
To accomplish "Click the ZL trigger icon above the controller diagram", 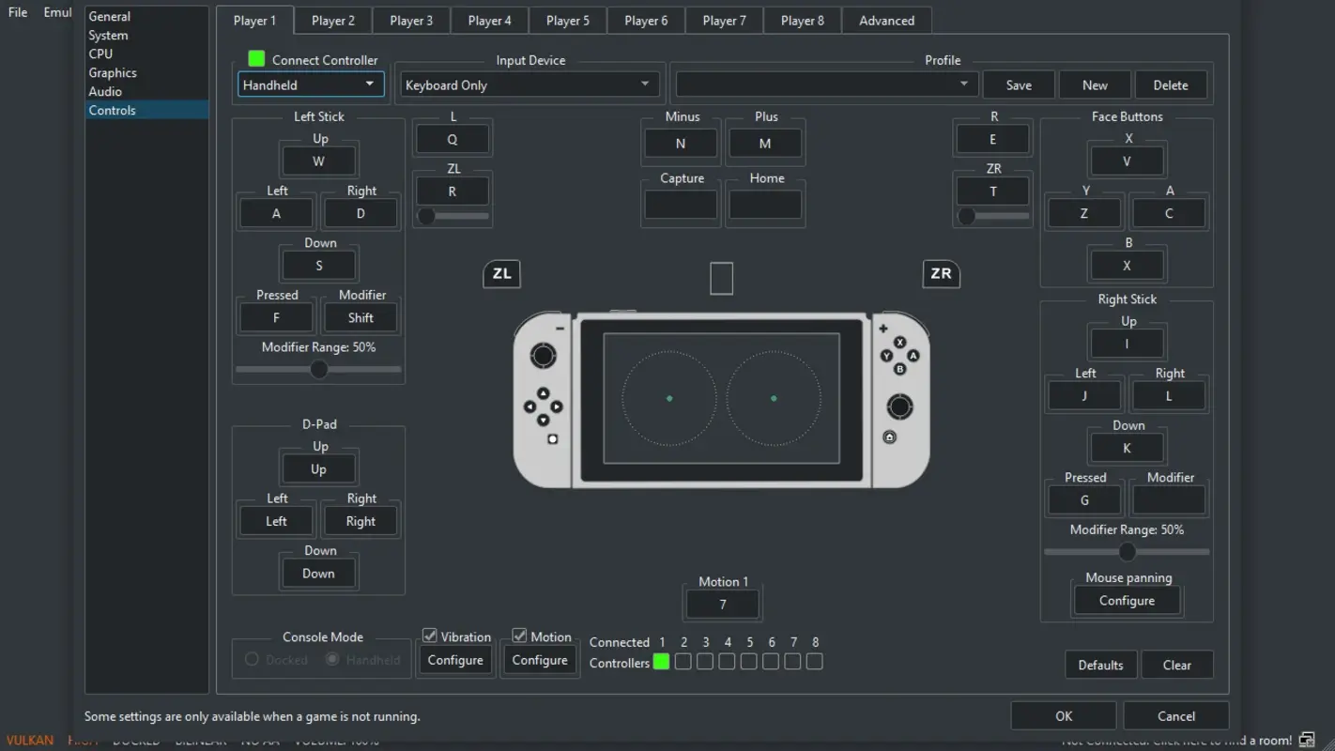I will point(501,274).
